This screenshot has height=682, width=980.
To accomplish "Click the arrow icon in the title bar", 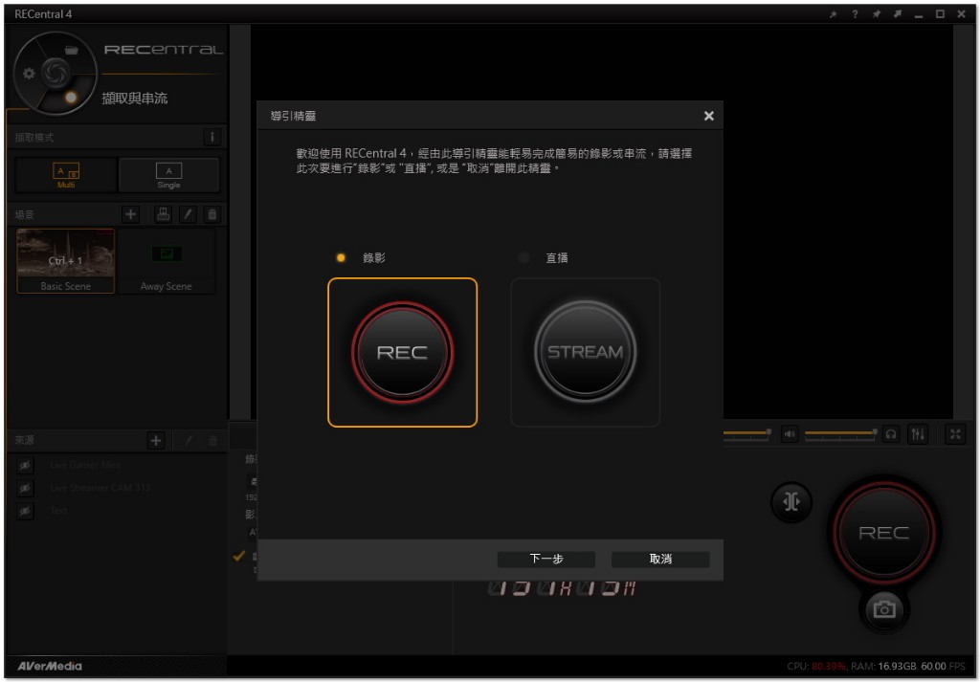I will click(898, 14).
